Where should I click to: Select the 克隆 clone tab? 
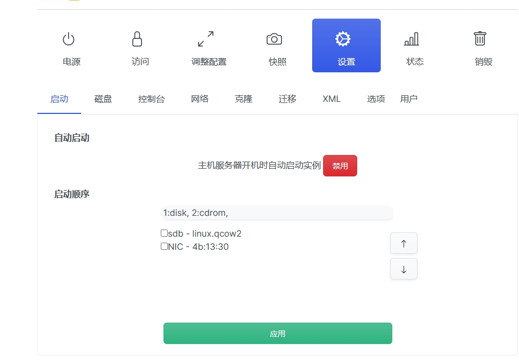click(x=244, y=99)
